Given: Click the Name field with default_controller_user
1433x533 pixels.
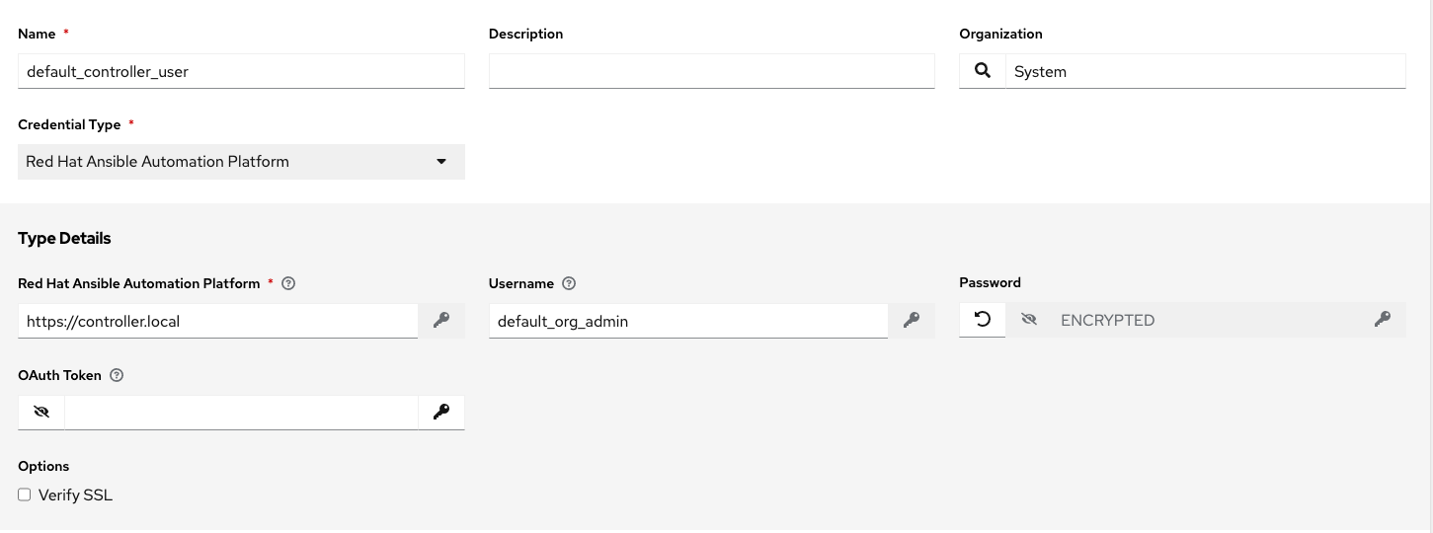Looking at the screenshot, I should coord(241,71).
